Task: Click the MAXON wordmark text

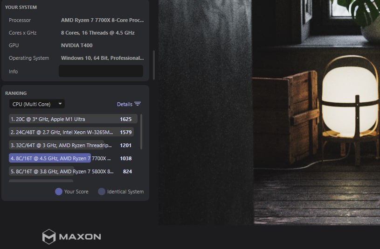Action: click(x=80, y=236)
